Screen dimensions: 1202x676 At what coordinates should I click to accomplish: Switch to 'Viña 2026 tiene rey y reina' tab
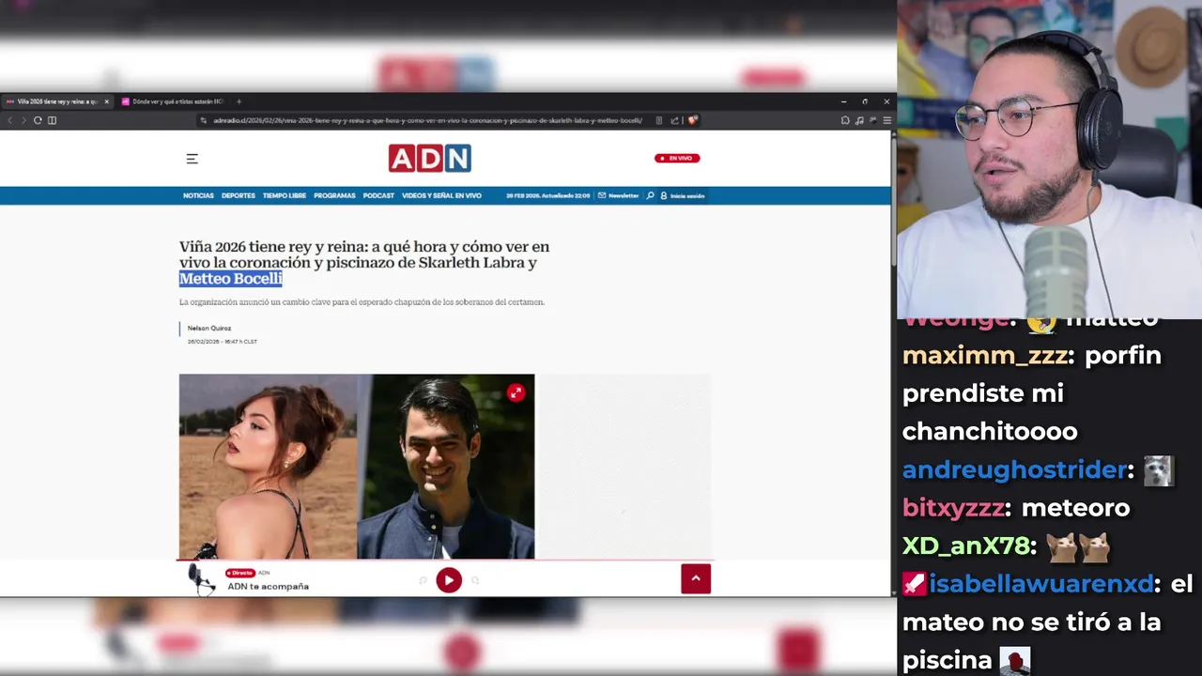pos(57,101)
